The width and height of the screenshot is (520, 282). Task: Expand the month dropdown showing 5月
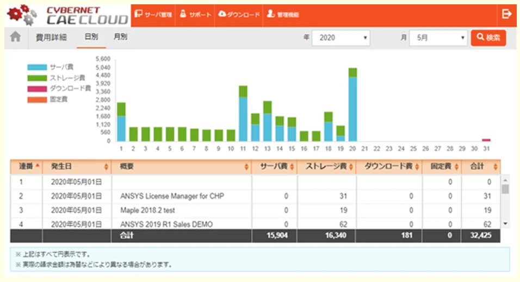click(438, 38)
